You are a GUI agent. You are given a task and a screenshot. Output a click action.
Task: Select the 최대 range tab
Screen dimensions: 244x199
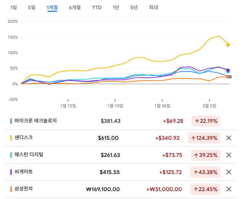point(153,7)
